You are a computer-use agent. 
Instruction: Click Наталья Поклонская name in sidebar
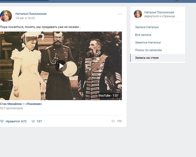(159, 12)
